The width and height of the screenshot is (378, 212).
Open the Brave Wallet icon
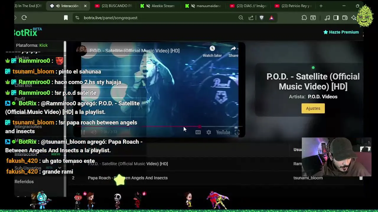[345, 18]
